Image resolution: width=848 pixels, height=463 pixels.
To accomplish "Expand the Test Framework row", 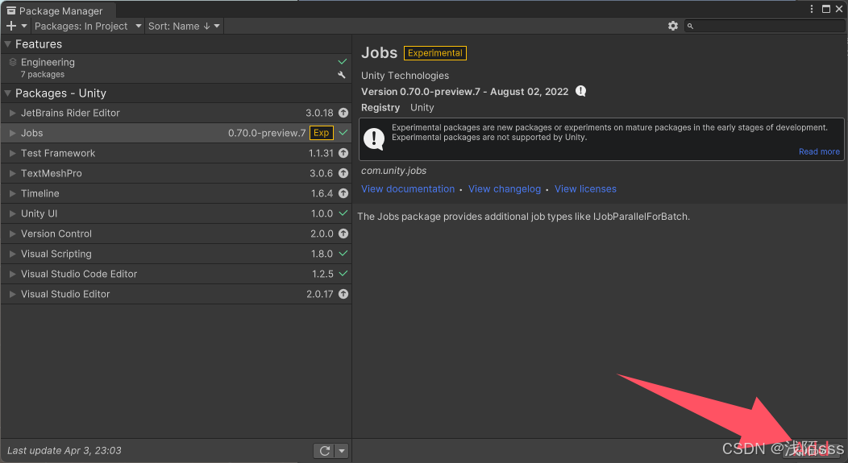I will pyautogui.click(x=12, y=154).
